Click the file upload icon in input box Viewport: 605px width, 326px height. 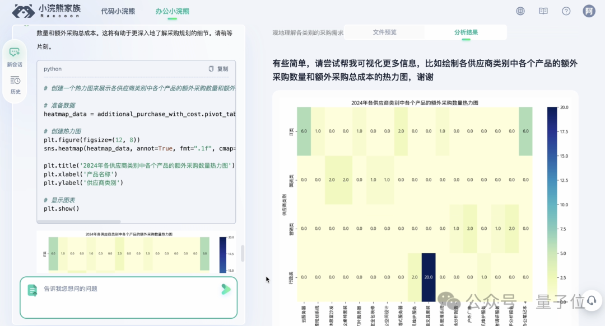coord(32,290)
